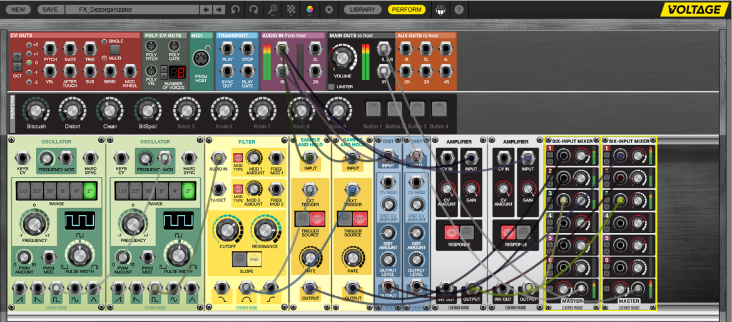Click the PITCH CV output jack

51,49
